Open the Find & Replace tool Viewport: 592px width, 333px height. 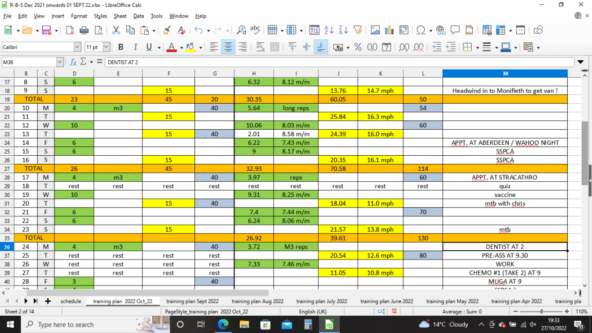click(241, 30)
